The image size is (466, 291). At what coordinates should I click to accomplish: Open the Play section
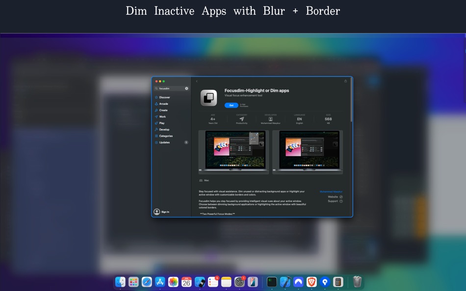pos(160,123)
